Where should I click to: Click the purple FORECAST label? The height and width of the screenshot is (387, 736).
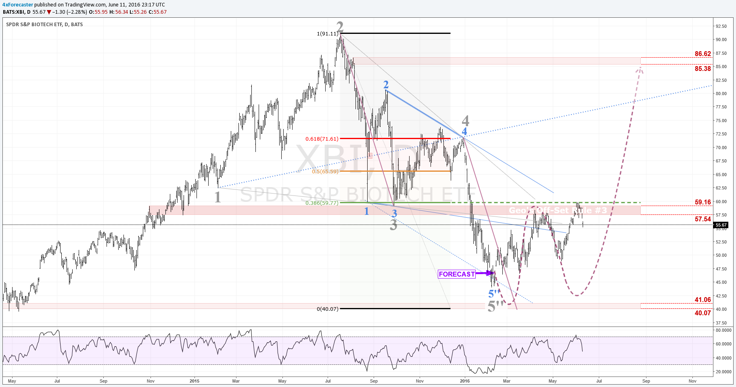coord(457,274)
